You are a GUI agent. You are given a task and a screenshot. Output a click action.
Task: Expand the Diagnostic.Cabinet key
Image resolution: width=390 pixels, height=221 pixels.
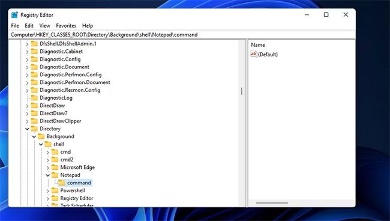tap(27, 52)
